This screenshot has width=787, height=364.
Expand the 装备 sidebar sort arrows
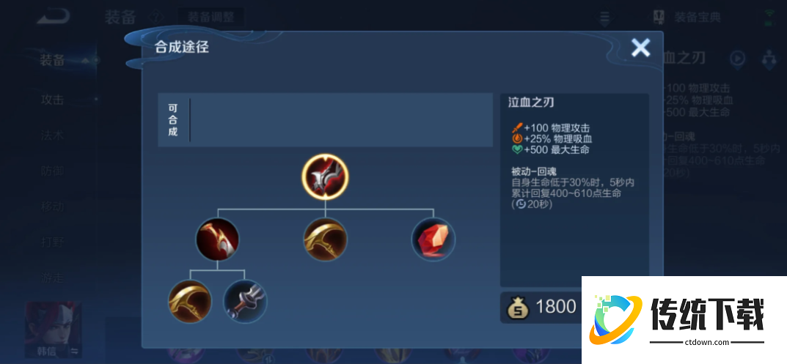coord(85,61)
